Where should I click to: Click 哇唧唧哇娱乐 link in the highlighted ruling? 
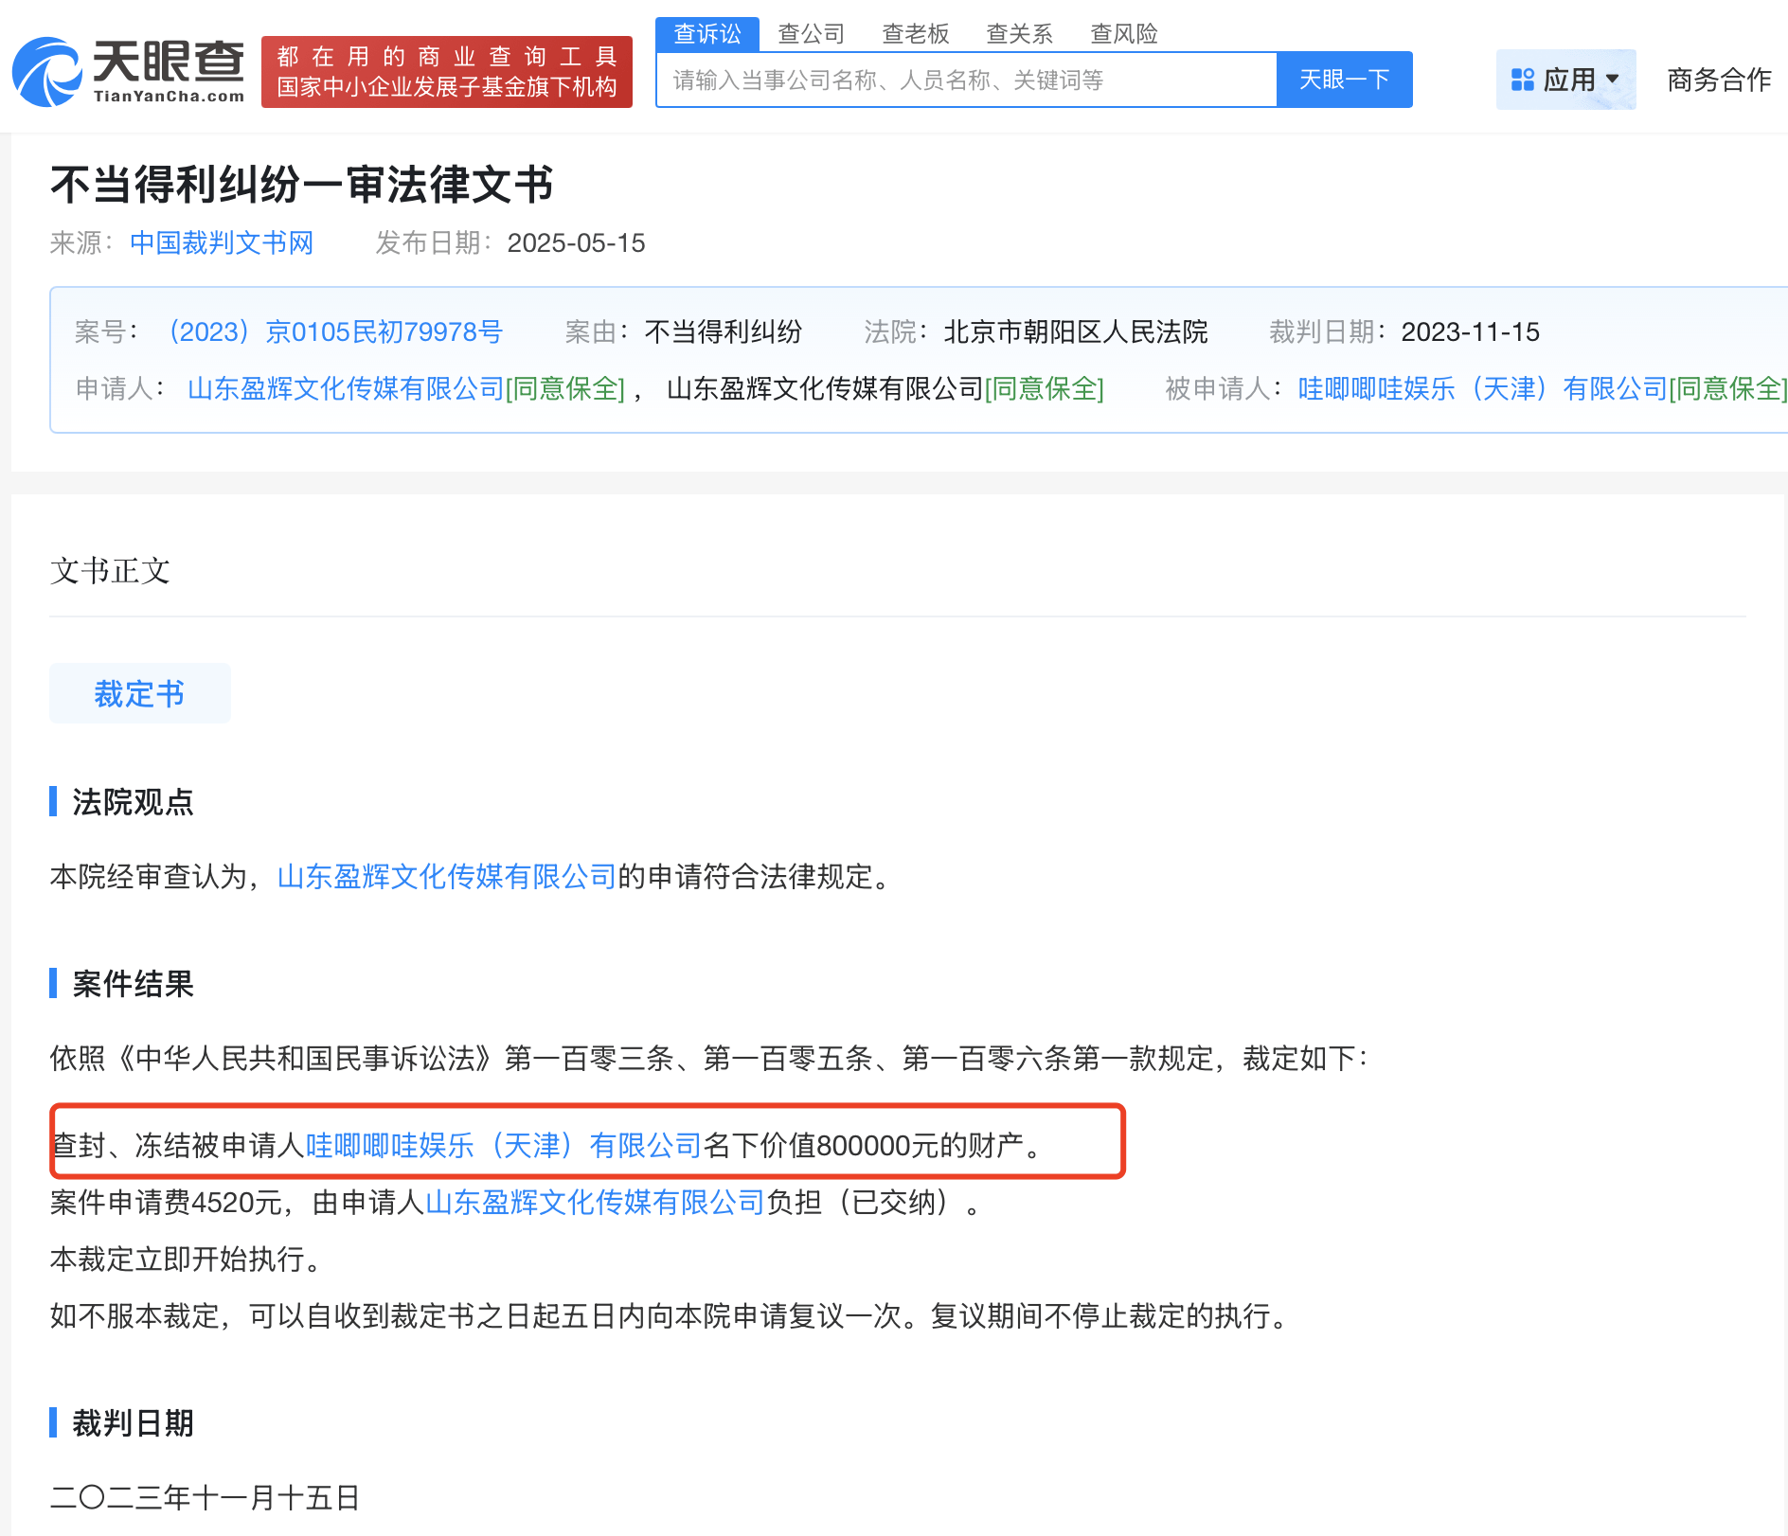coord(503,1145)
